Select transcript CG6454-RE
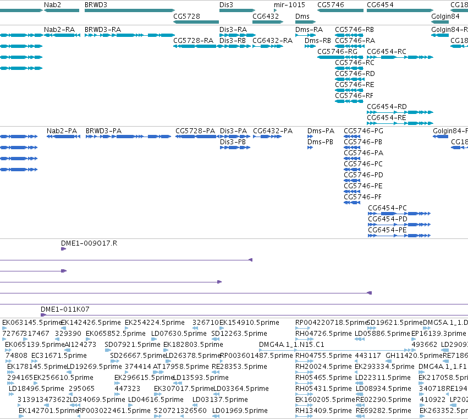 [387, 118]
